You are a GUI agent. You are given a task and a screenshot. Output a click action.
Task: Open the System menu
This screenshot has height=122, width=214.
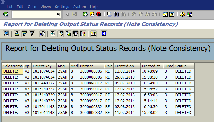pos(80,7)
